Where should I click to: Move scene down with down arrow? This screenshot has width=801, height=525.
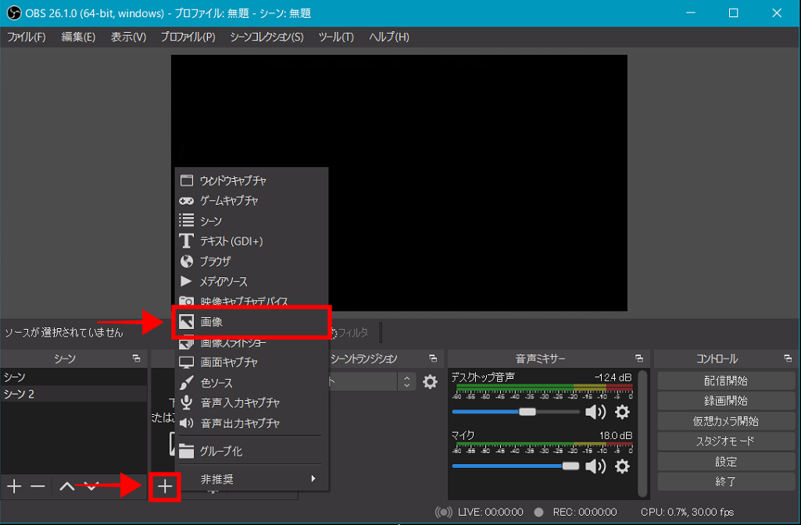(91, 486)
